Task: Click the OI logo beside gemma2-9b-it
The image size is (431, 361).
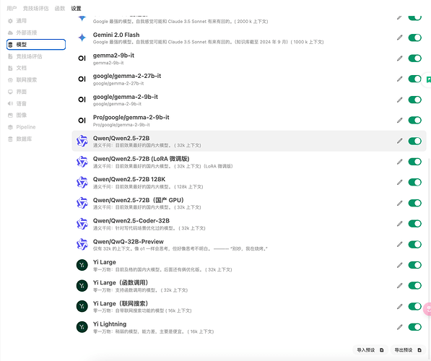Action: click(x=82, y=58)
